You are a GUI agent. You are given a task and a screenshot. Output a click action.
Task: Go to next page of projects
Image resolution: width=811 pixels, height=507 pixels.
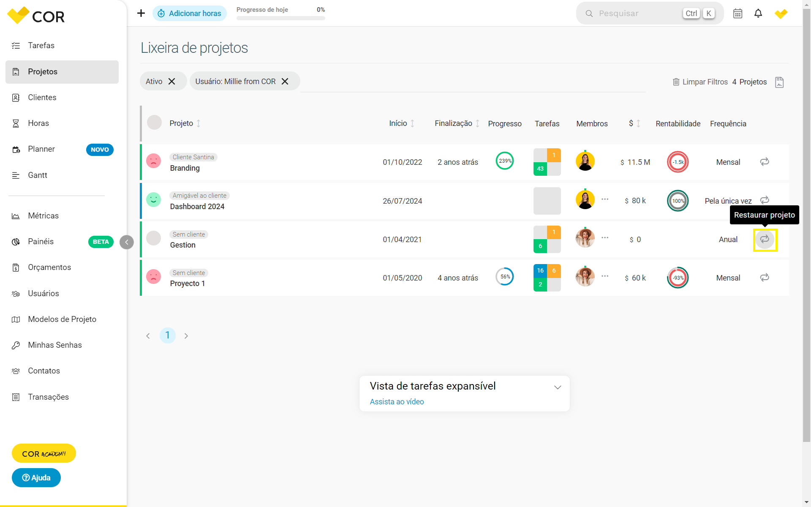coord(186,336)
